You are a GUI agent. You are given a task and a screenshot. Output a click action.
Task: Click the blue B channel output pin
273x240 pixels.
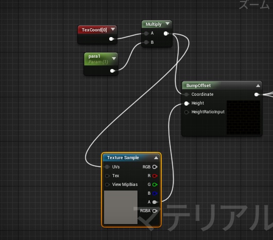pyautogui.click(x=155, y=193)
